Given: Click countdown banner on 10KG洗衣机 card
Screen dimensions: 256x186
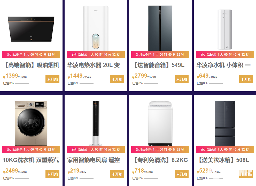Looking at the screenshot, I should [x=31, y=150].
